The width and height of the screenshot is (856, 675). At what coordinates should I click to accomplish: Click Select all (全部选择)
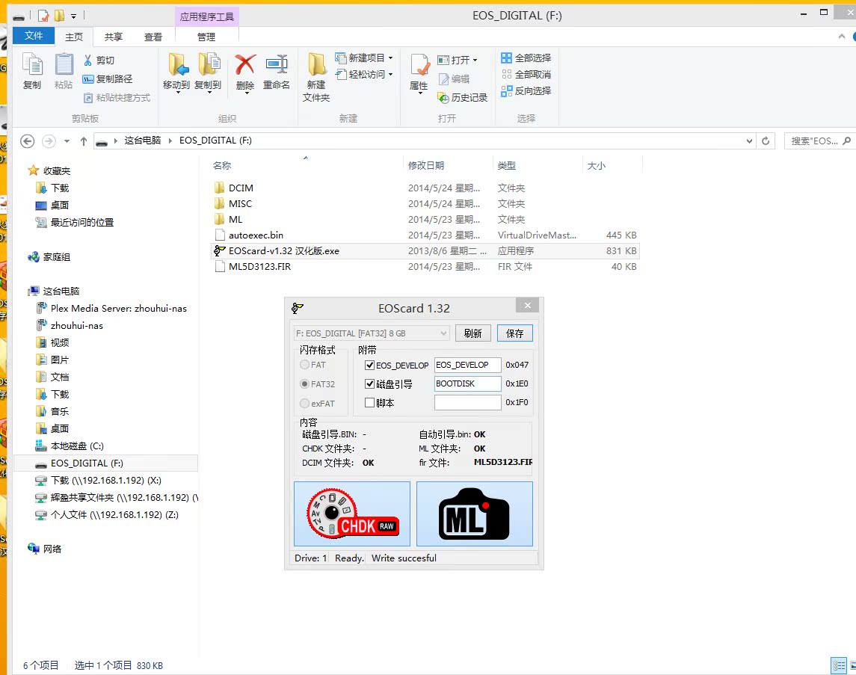click(x=526, y=58)
